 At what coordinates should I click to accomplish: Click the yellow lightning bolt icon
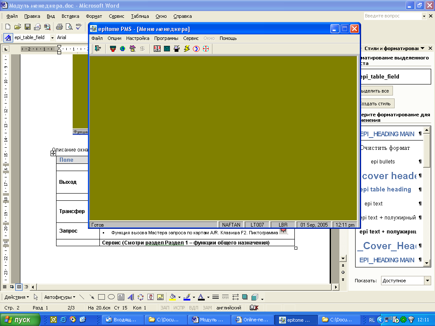(x=186, y=49)
